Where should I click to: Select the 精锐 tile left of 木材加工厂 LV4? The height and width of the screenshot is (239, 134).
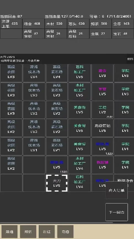pos(57,165)
